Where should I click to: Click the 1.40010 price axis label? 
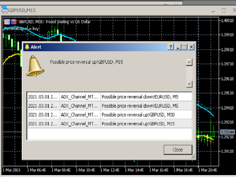coord(227,21)
